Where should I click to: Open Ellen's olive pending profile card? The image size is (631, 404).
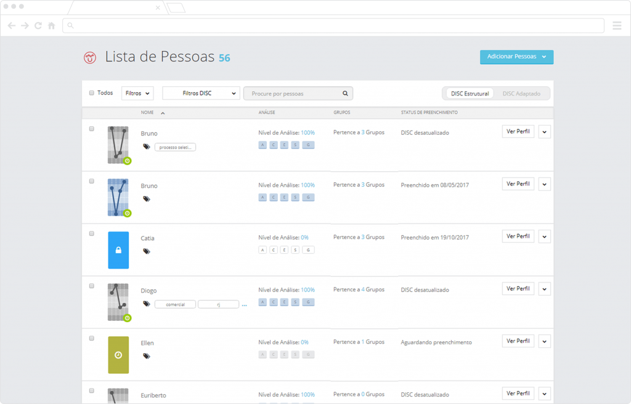tap(118, 355)
